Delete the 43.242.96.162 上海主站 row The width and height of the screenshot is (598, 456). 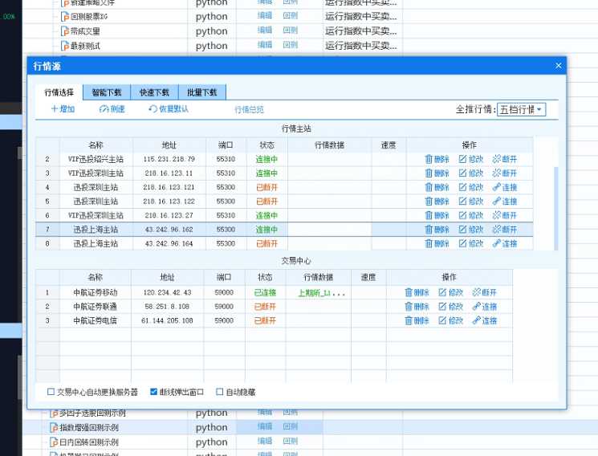tap(437, 230)
